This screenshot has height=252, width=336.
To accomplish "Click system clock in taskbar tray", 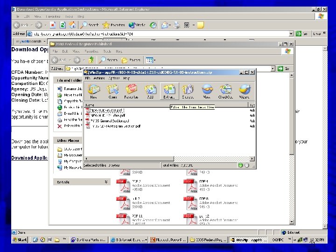I will tap(318, 240).
